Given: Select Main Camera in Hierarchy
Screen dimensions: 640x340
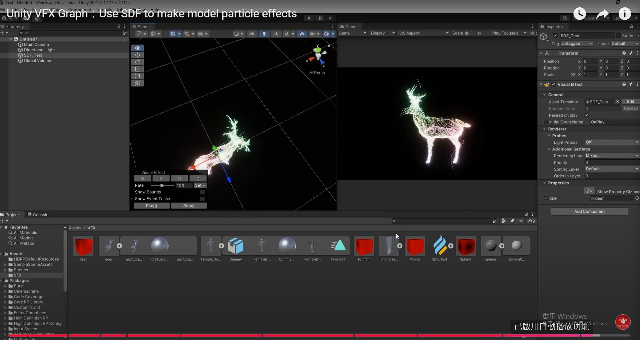Looking at the screenshot, I should click(36, 44).
